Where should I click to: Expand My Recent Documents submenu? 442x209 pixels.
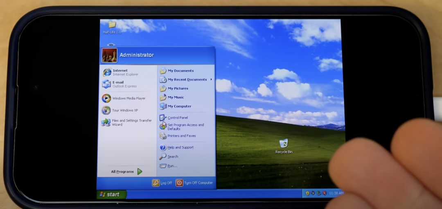click(186, 80)
